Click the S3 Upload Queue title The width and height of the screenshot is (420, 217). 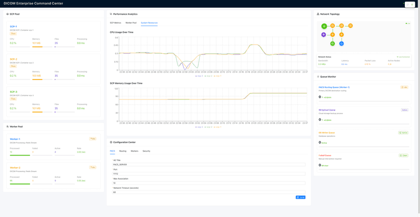click(327, 110)
